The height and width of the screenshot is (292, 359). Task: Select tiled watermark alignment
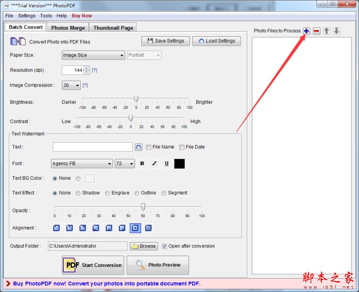(x=149, y=228)
